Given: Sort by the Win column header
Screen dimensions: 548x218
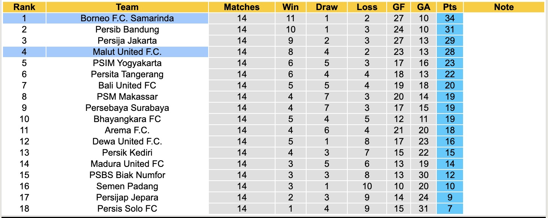Looking at the screenshot, I should tap(290, 7).
